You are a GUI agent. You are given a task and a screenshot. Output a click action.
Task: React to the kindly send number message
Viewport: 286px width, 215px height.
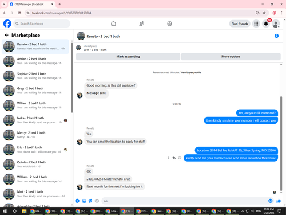pyautogui.click(x=180, y=158)
